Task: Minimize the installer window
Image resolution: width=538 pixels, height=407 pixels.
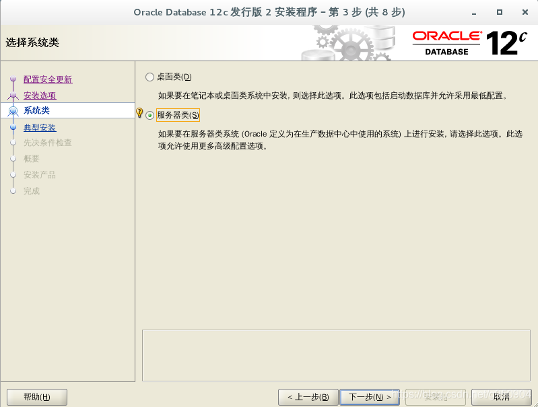Action: point(474,13)
